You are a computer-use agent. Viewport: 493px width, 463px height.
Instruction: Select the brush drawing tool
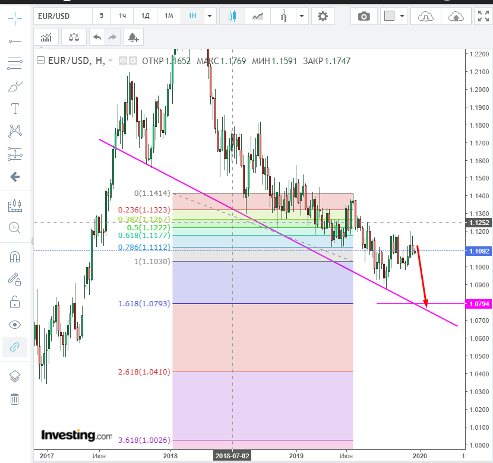(x=15, y=86)
